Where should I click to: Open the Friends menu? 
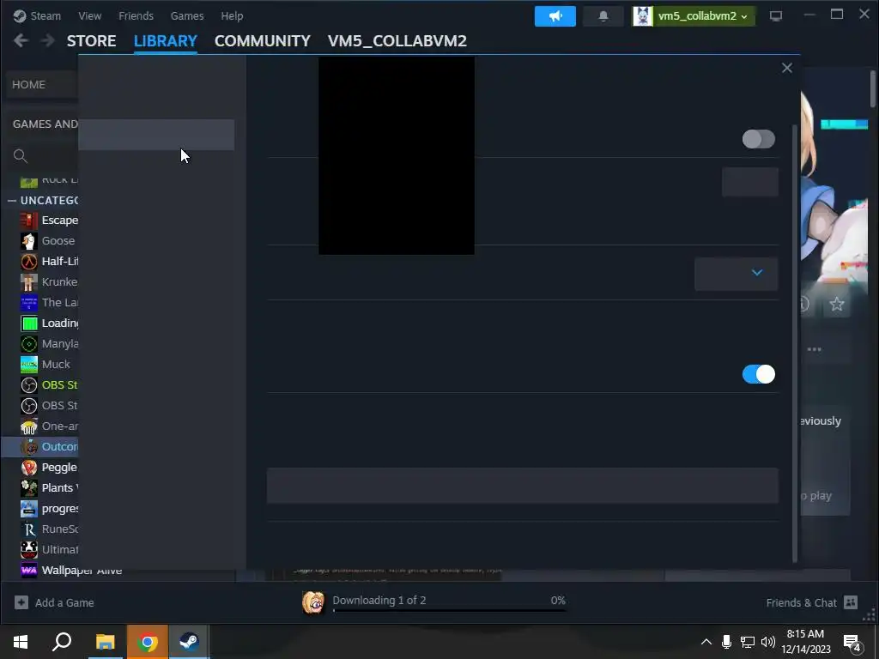point(136,15)
